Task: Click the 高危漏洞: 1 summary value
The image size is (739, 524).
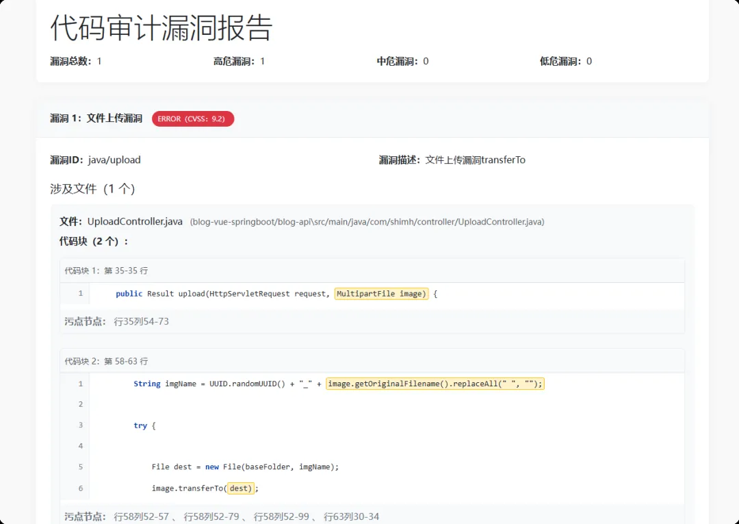Action: [x=239, y=62]
